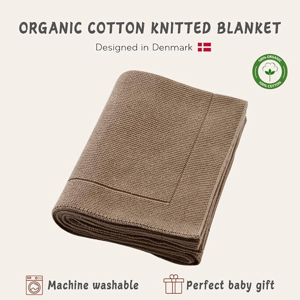This screenshot has width=300, height=300.
Task: Click the "Machine washable" label
Action: (x=93, y=285)
